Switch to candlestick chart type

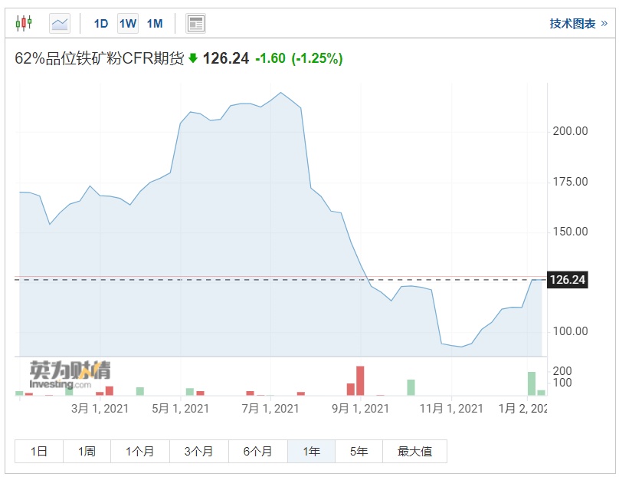24,23
